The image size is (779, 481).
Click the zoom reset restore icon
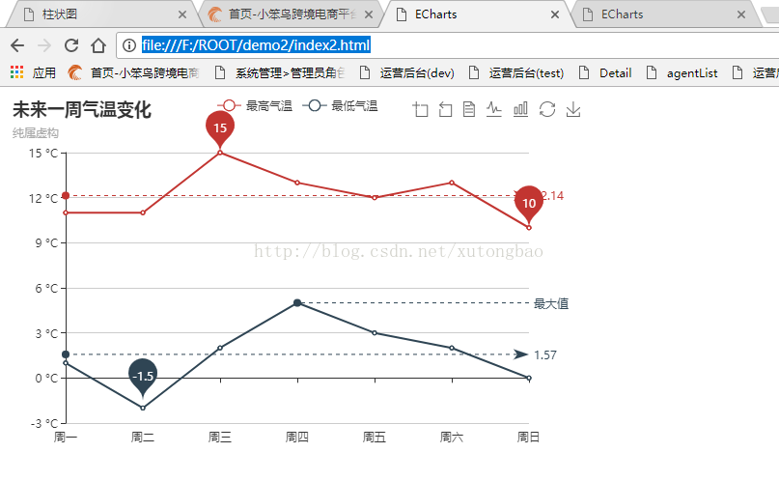pyautogui.click(x=446, y=109)
